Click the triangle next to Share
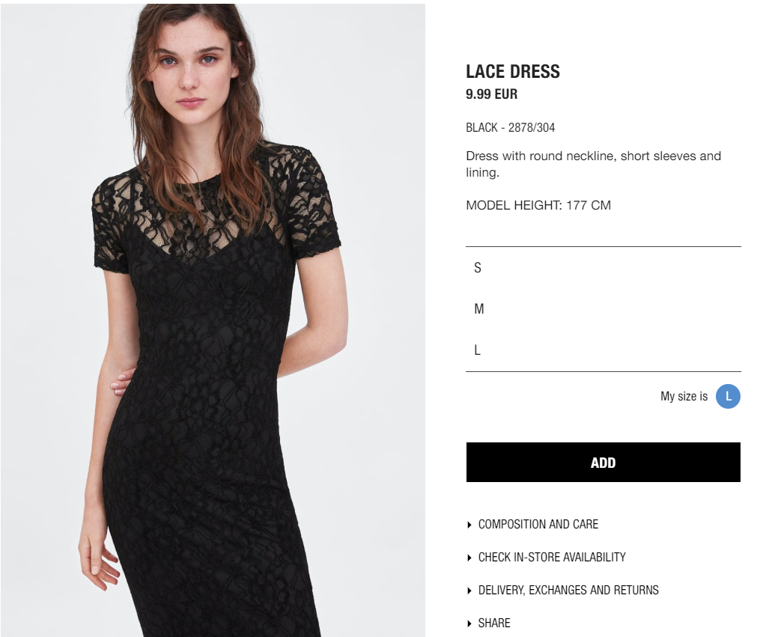This screenshot has width=760, height=637. (469, 624)
